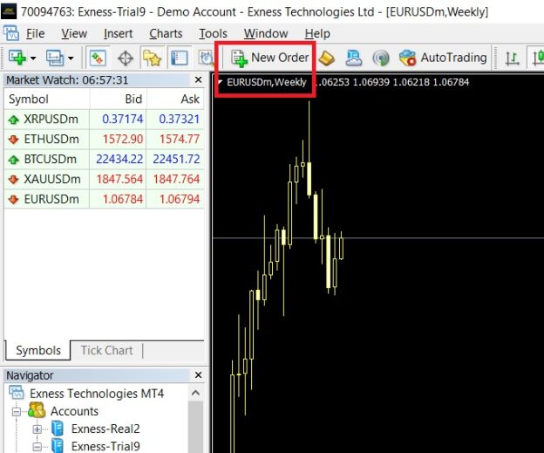The width and height of the screenshot is (544, 453).
Task: Click the Bid column header
Action: (x=118, y=100)
